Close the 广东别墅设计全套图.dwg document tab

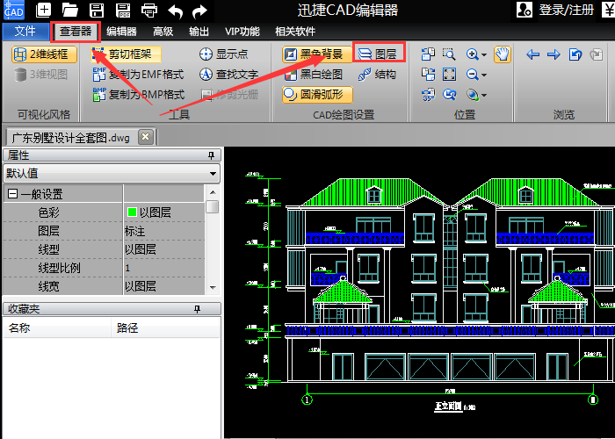[x=145, y=136]
